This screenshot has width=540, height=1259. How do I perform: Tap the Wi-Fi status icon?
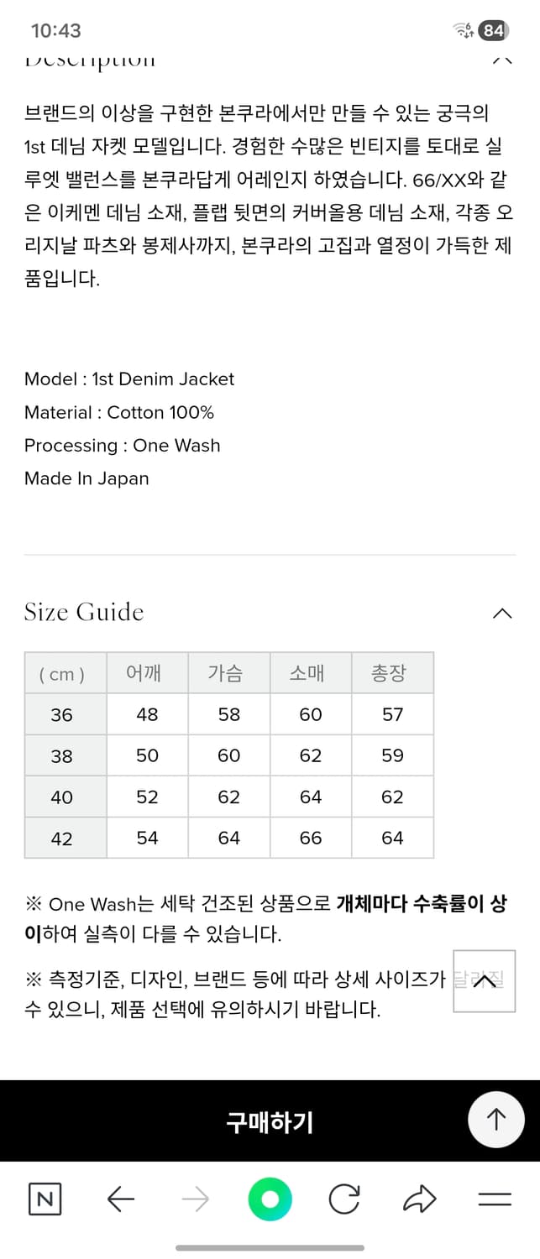coord(464,31)
